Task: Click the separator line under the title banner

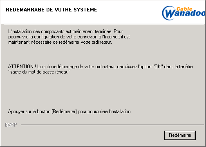Action: pos(104,24)
